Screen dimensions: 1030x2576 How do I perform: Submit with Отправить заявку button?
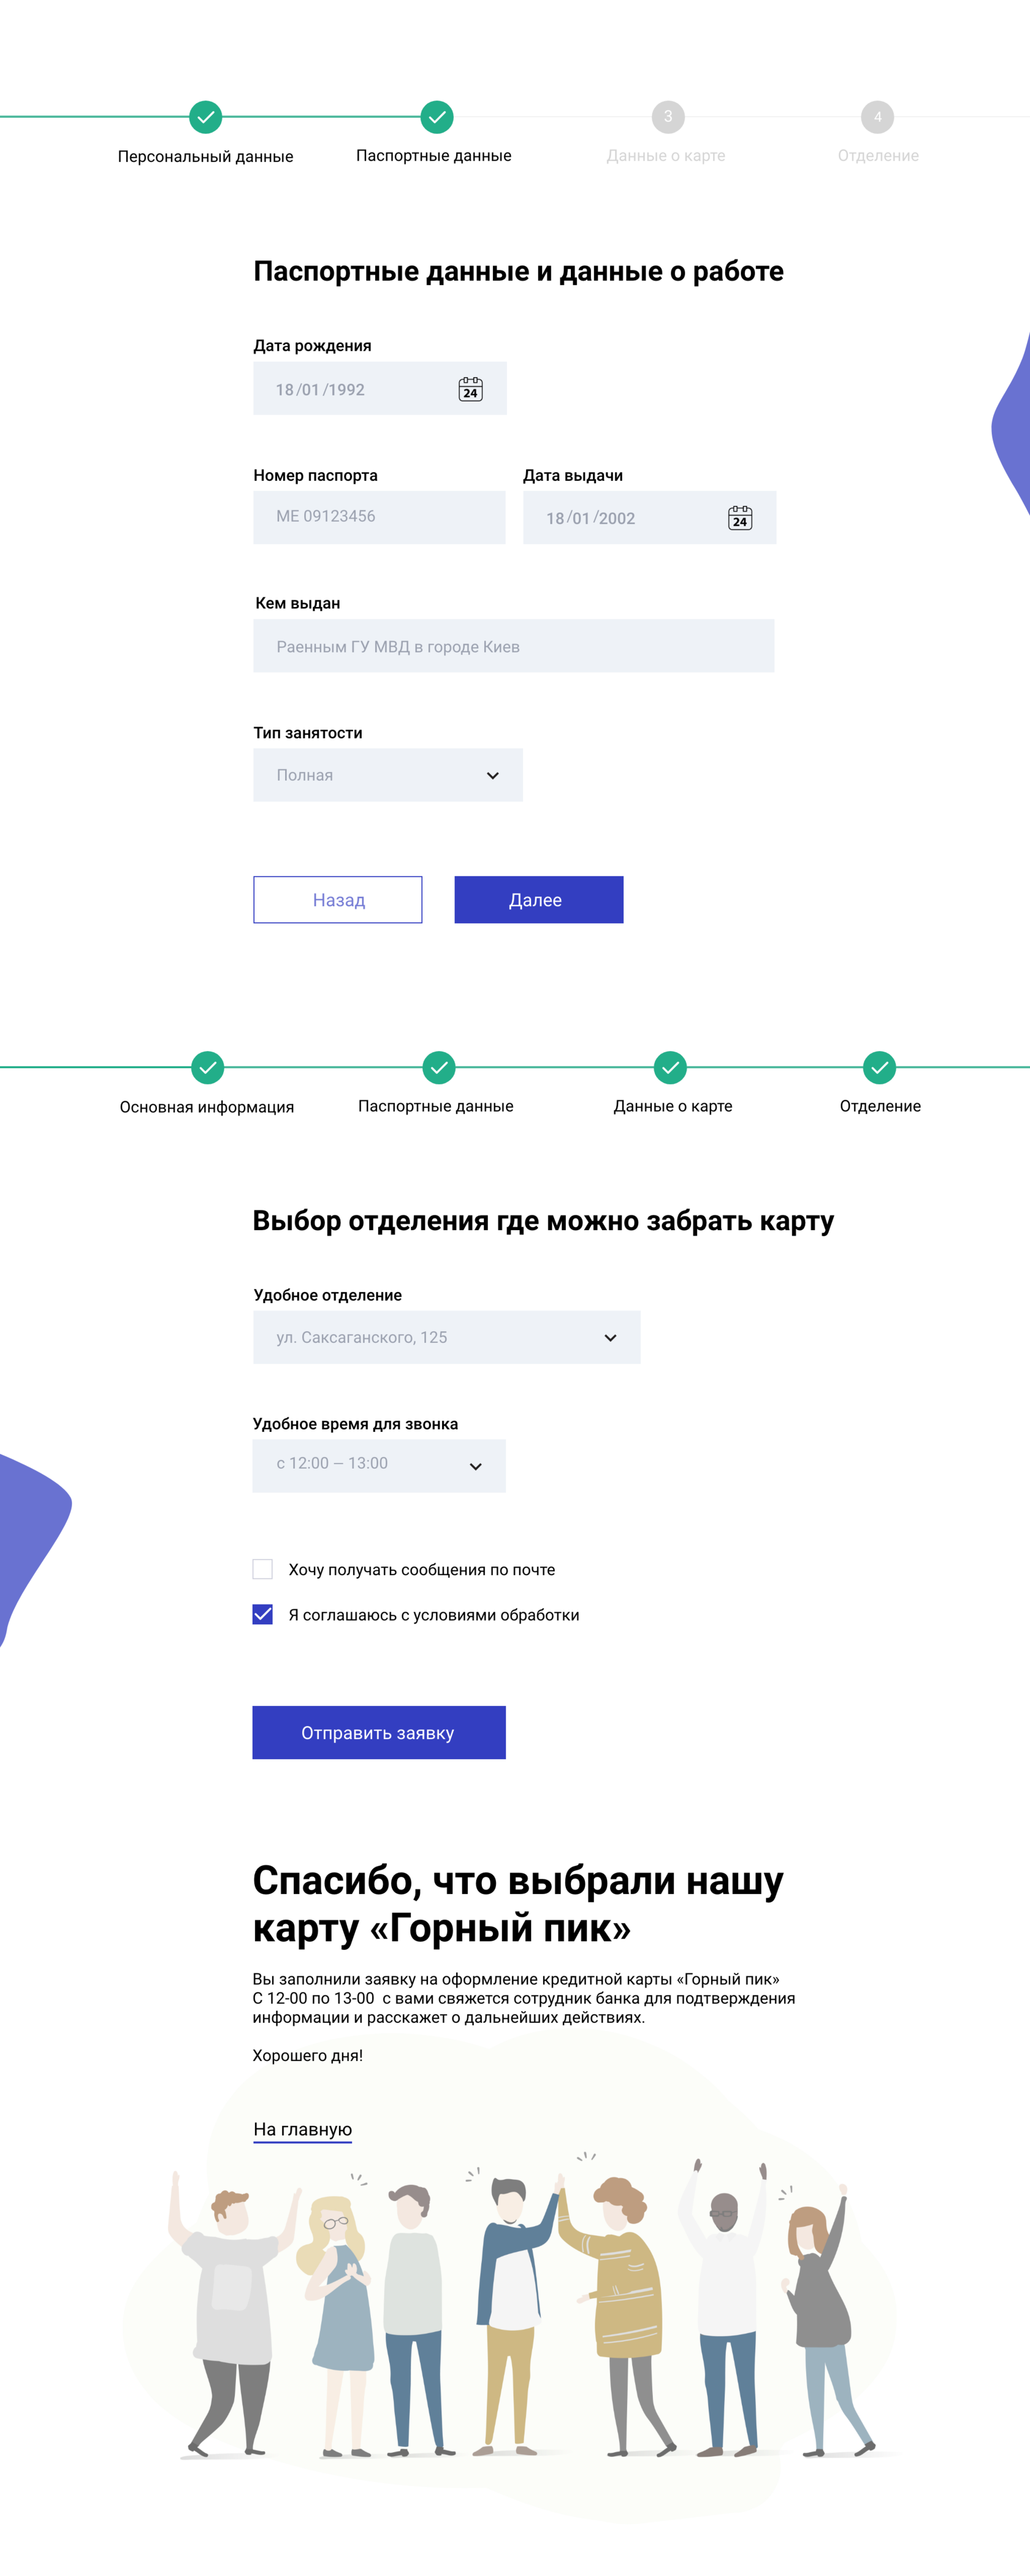pos(379,1732)
